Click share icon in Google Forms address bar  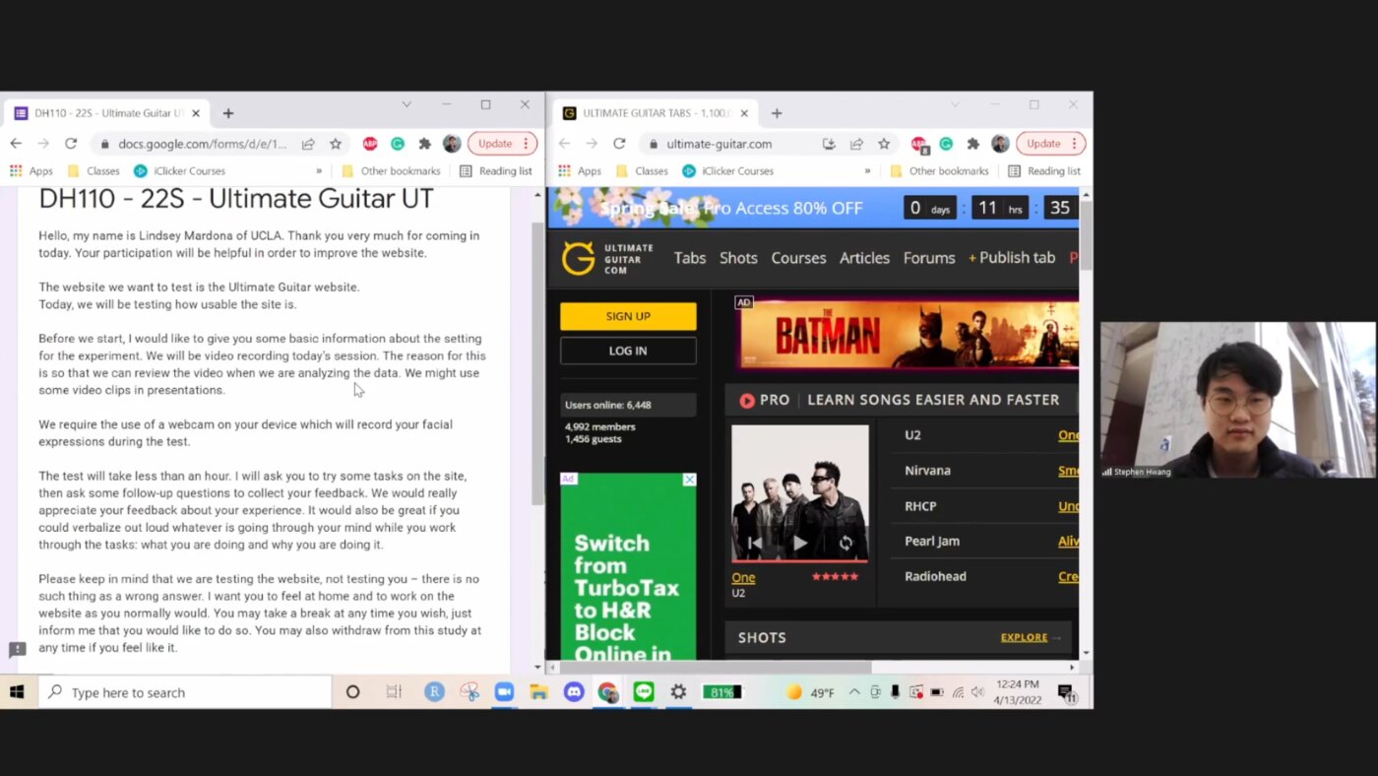308,144
